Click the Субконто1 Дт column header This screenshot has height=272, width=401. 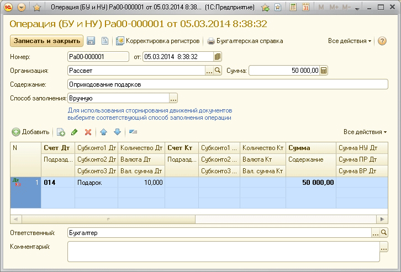pos(97,148)
